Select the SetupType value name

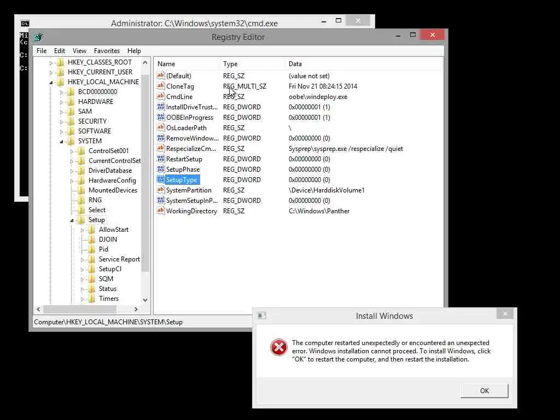[x=182, y=179]
